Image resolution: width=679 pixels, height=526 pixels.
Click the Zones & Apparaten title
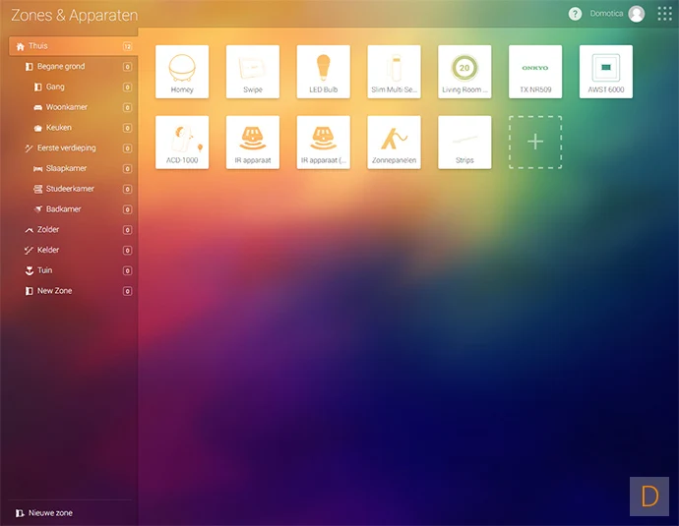coord(75,15)
